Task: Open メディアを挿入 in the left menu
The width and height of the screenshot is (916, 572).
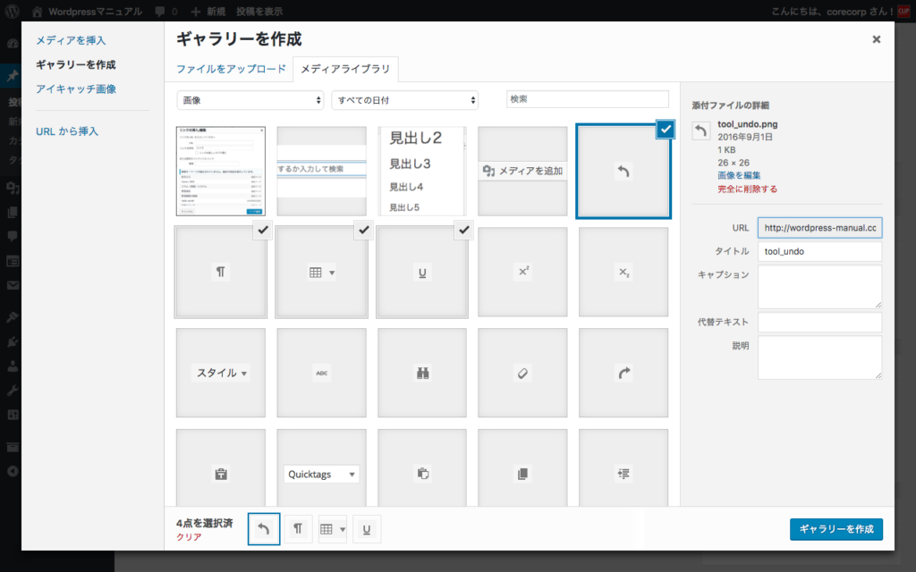Action: coord(71,40)
